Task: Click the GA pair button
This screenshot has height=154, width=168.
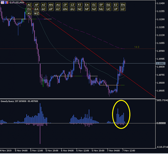Action: (x=37, y=9)
